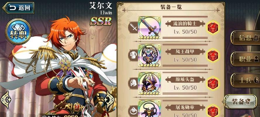Select the 流浪的骑士 sword equipment icon

click(x=149, y=27)
